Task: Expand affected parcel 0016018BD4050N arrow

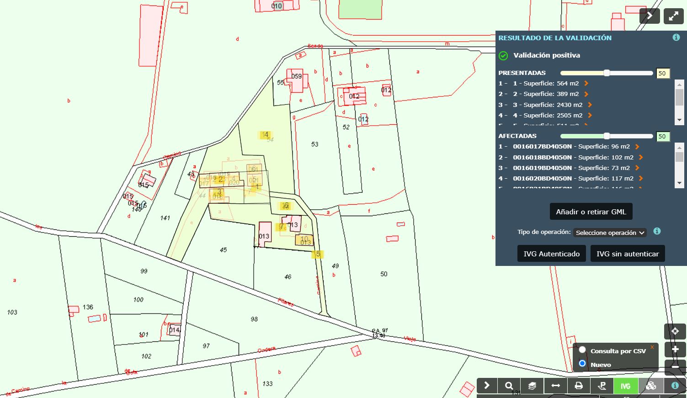Action: pos(641,157)
